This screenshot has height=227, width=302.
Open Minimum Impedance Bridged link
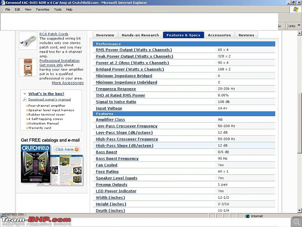tap(124, 76)
